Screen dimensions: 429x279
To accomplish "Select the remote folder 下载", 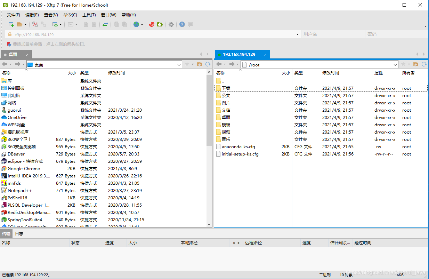I will 321,88.
